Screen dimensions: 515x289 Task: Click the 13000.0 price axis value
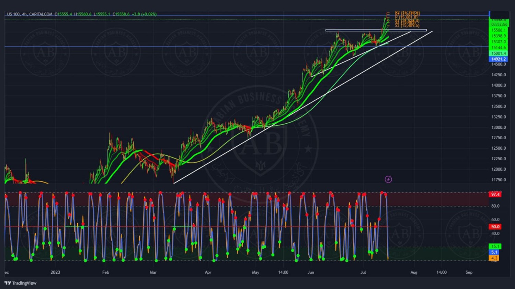point(499,127)
